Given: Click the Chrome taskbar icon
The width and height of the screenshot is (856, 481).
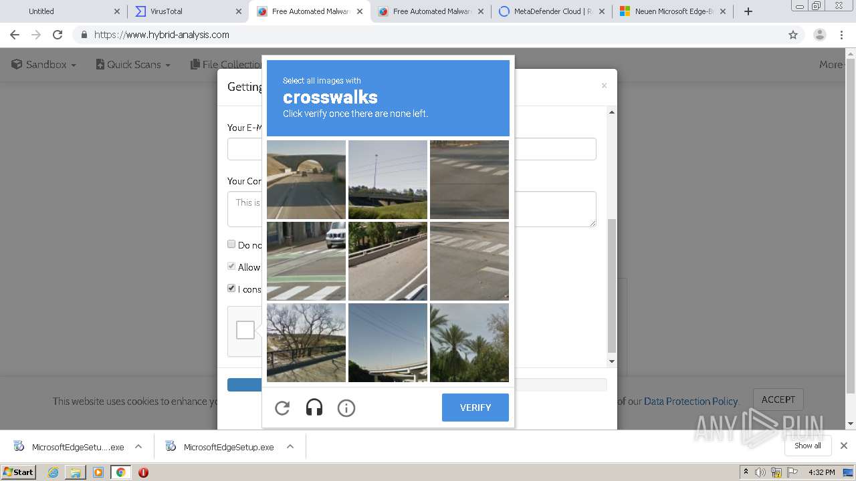Looking at the screenshot, I should (120, 472).
